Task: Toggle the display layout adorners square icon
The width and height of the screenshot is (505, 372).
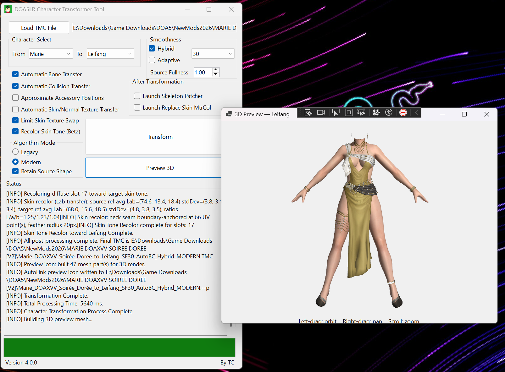Action: pos(349,112)
